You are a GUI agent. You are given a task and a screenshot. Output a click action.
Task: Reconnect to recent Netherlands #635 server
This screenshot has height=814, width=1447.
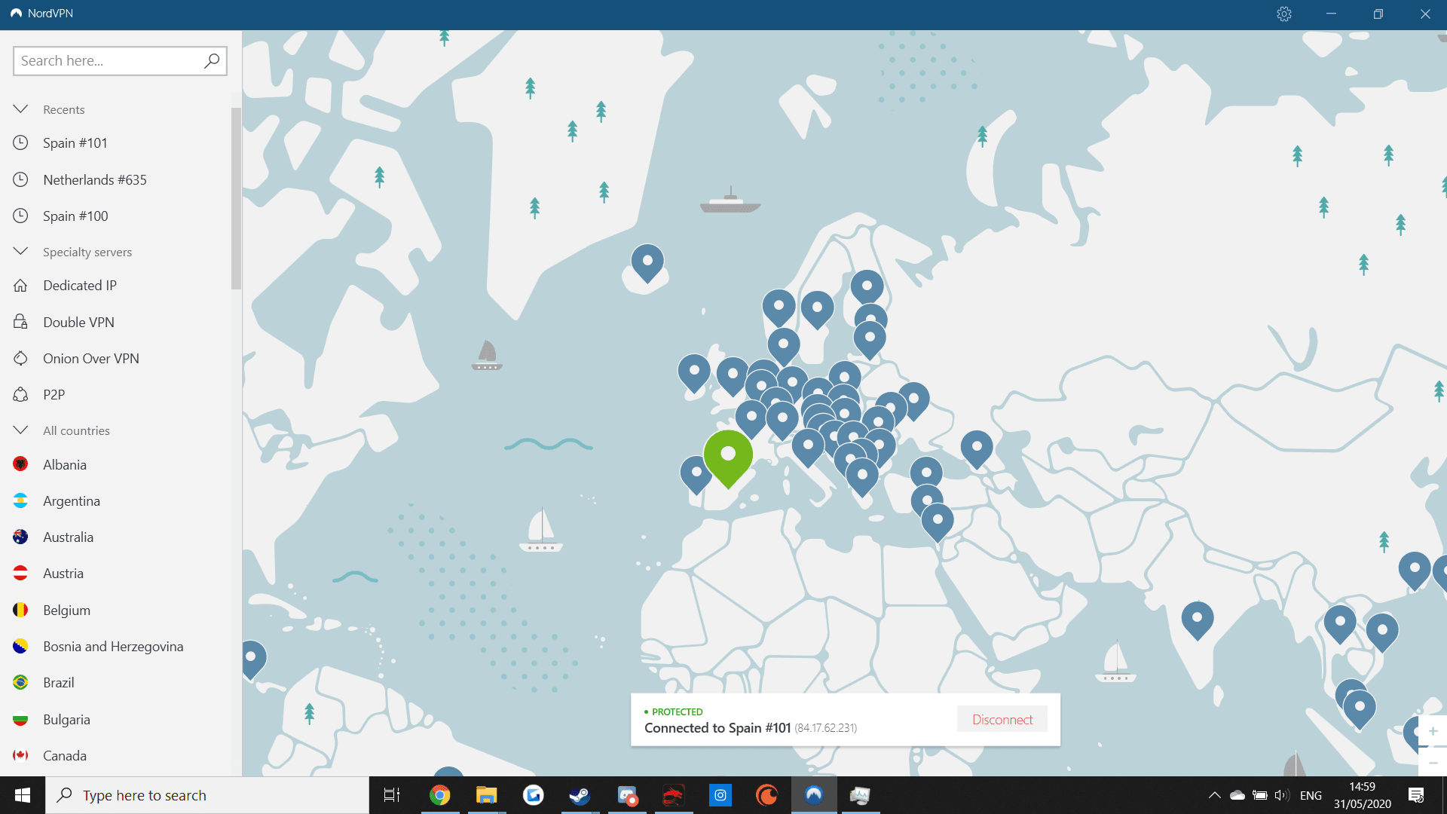tap(94, 179)
